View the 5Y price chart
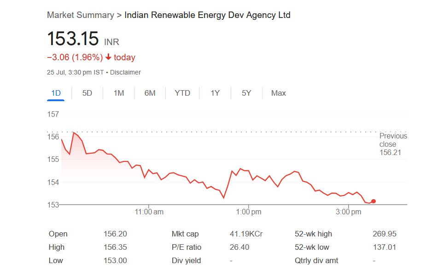The image size is (432, 276). (x=246, y=93)
